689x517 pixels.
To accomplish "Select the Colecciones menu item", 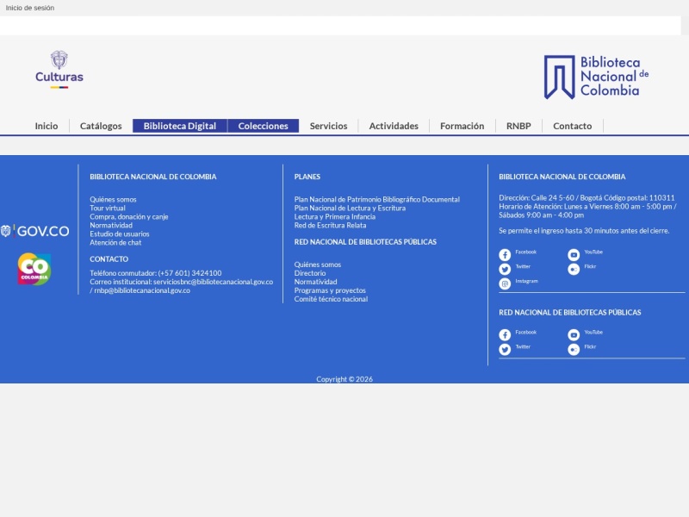I will point(264,126).
